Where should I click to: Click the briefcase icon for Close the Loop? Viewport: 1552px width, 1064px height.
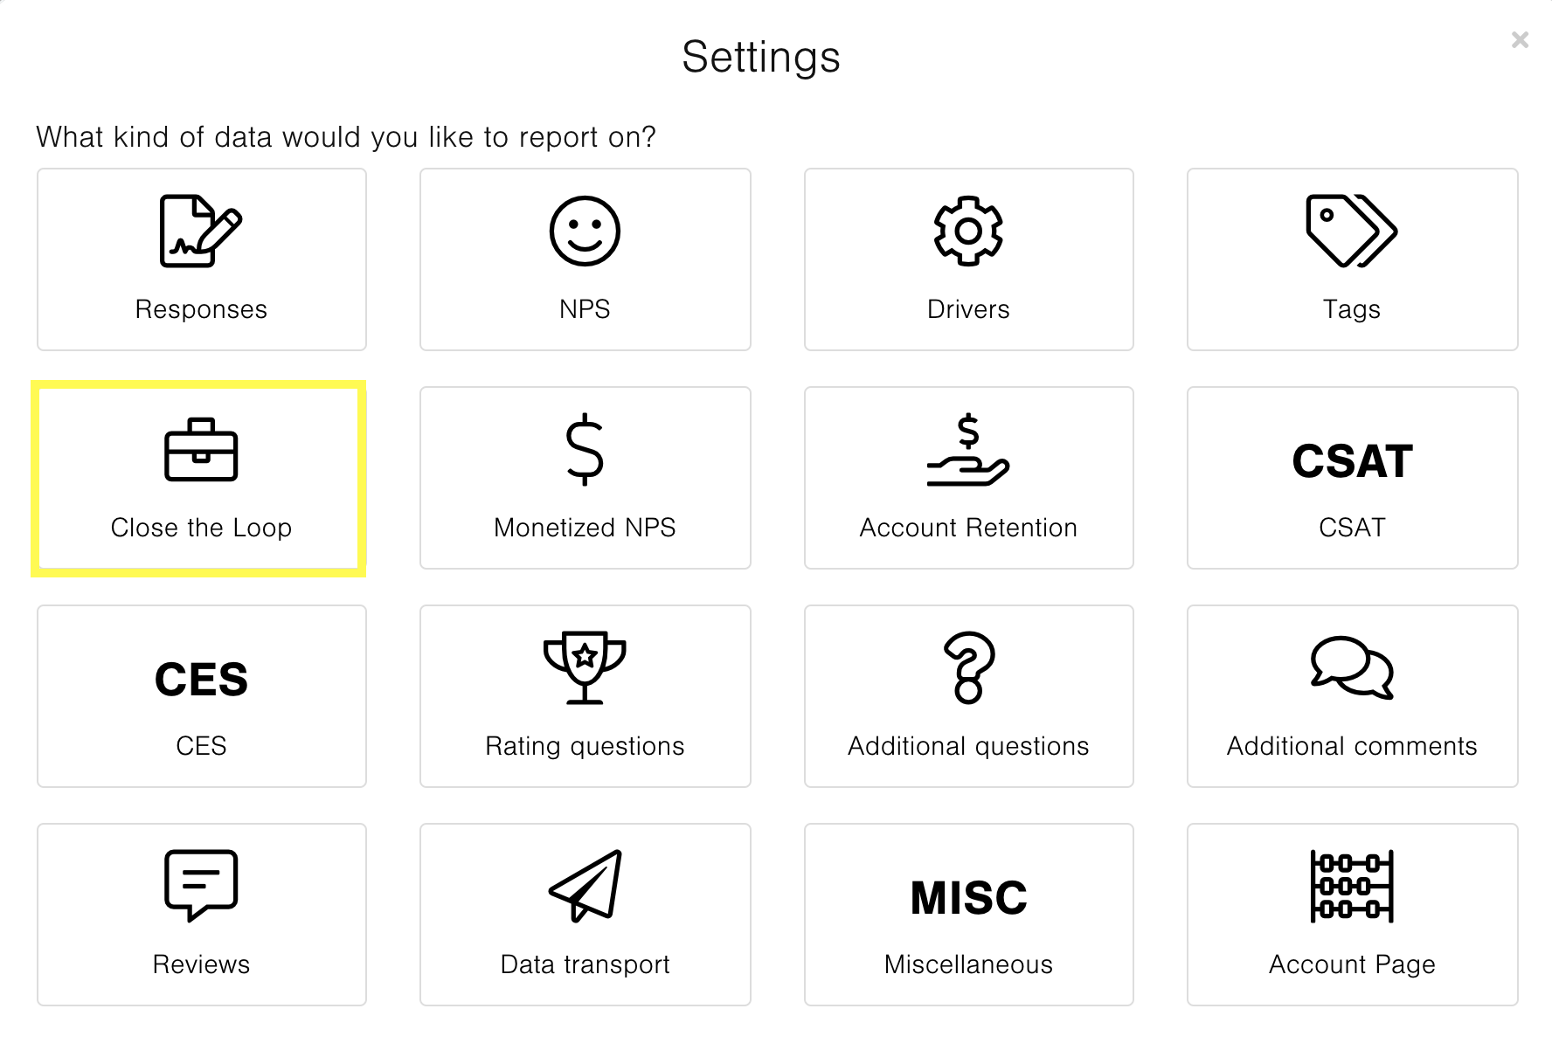pyautogui.click(x=199, y=450)
